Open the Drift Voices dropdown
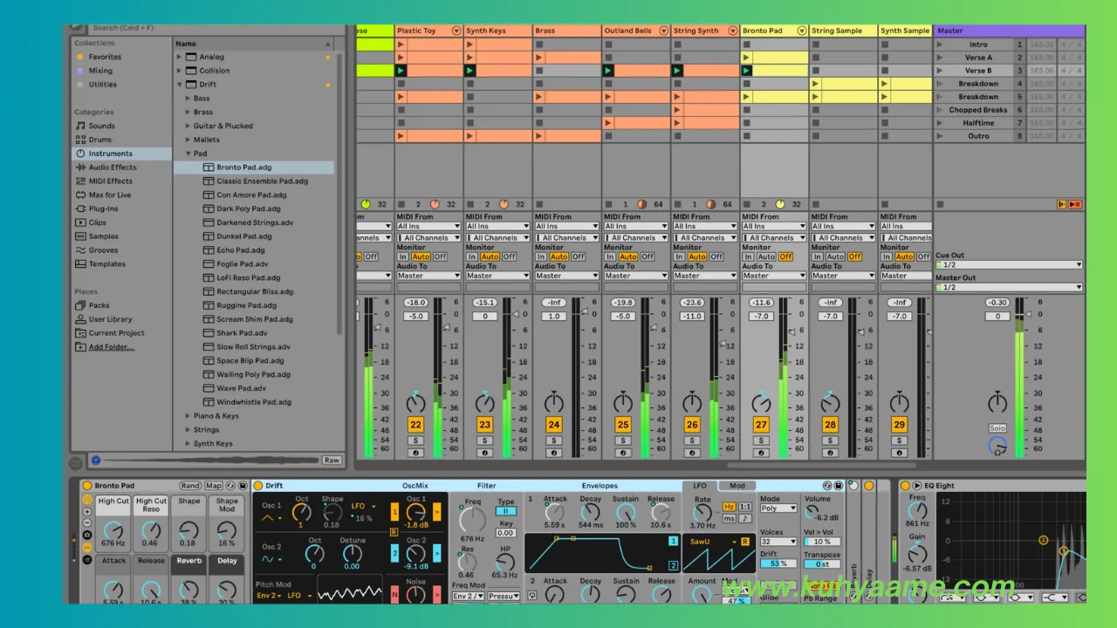 tap(778, 542)
